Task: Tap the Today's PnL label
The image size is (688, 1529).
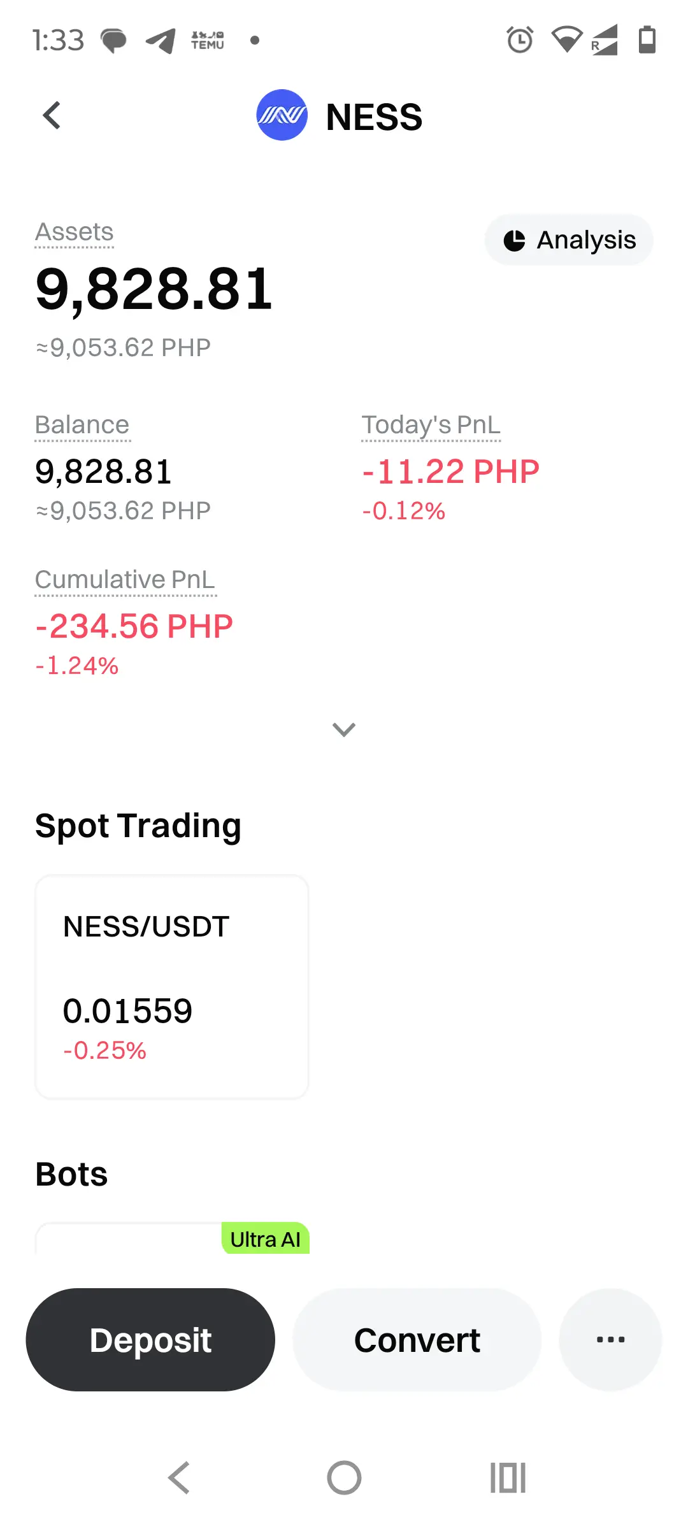Action: (431, 425)
